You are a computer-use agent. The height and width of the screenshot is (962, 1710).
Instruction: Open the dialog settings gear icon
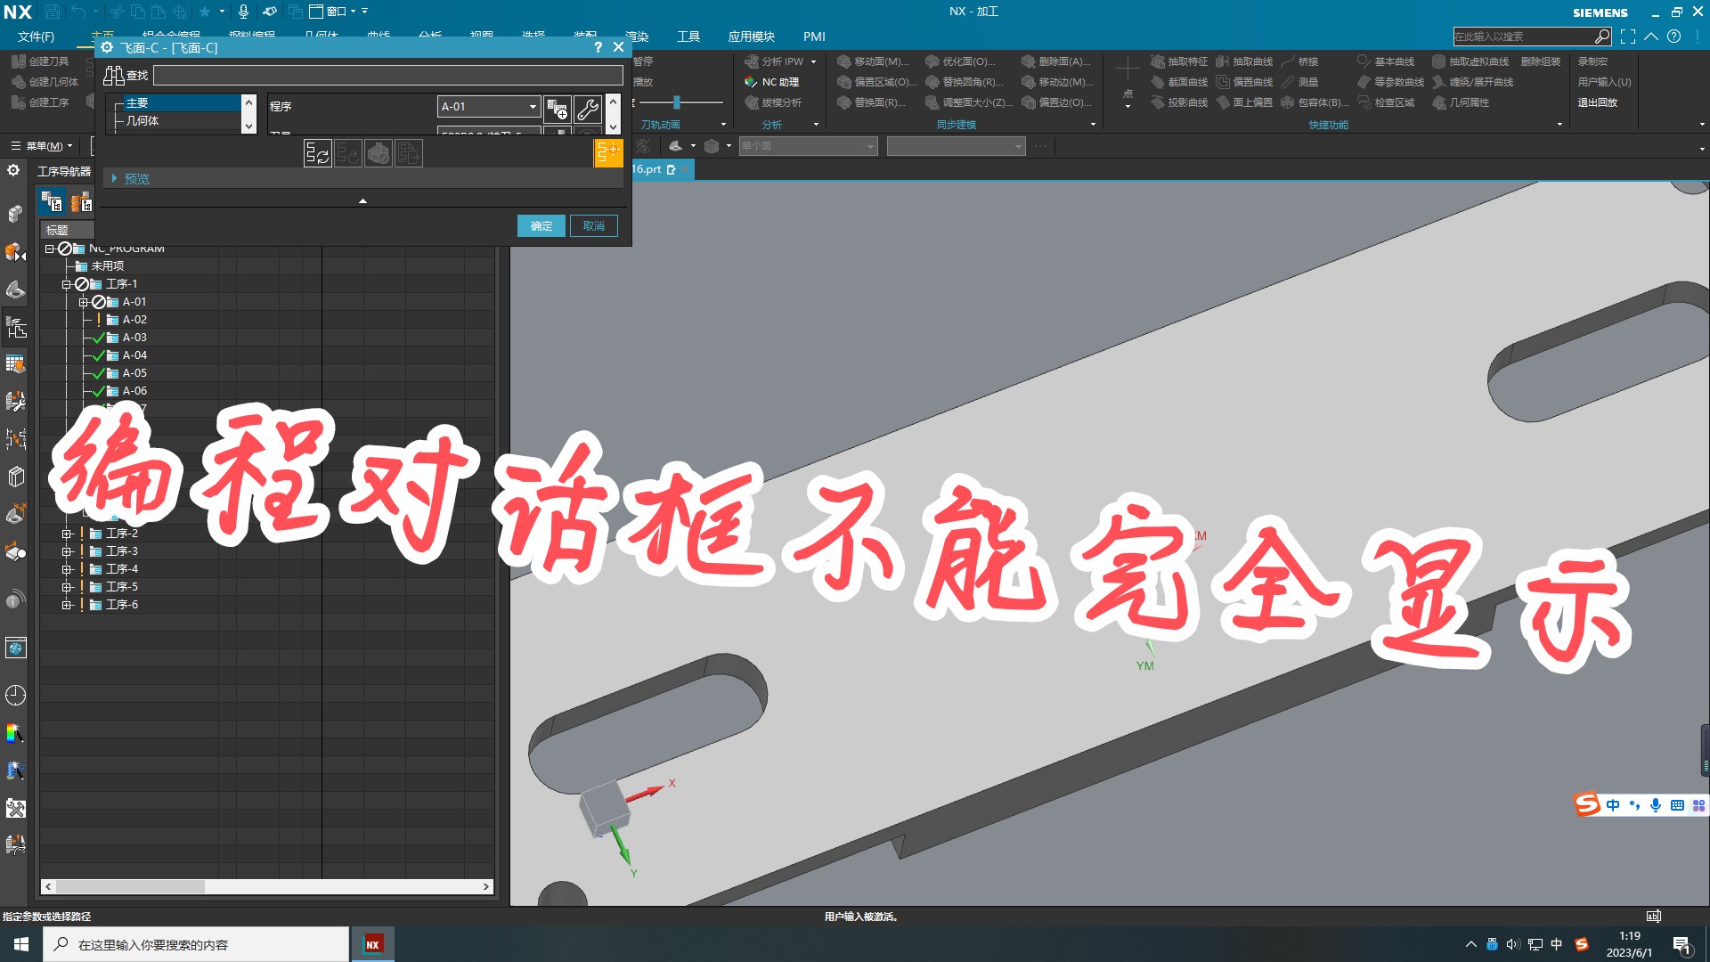107,47
